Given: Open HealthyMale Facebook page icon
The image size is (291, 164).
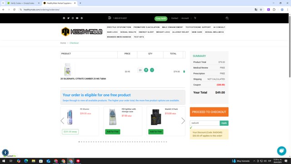Looking at the screenshot, I should tap(64, 18).
